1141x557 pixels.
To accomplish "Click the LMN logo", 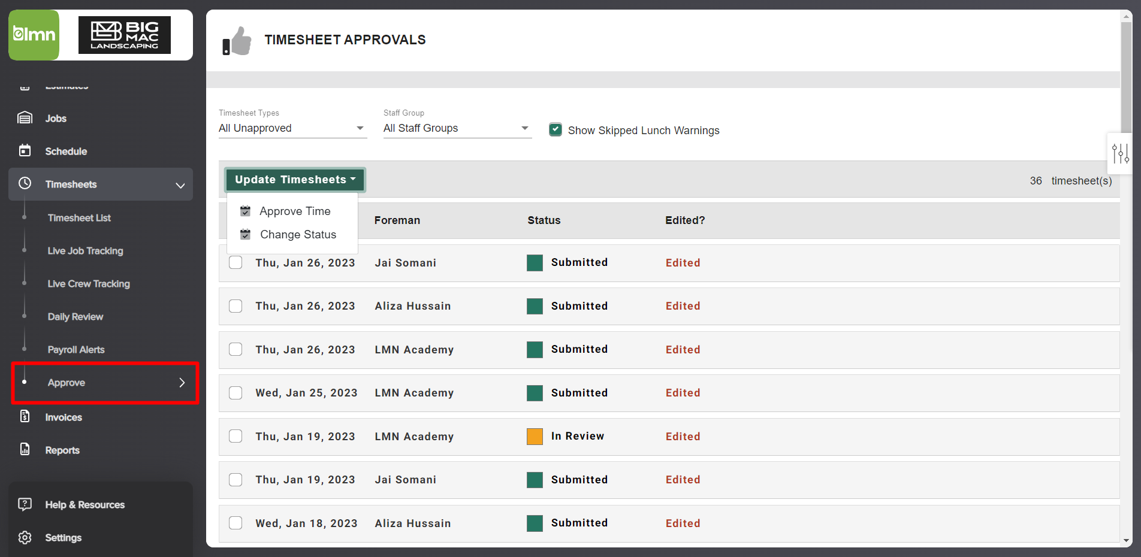I will coord(34,35).
